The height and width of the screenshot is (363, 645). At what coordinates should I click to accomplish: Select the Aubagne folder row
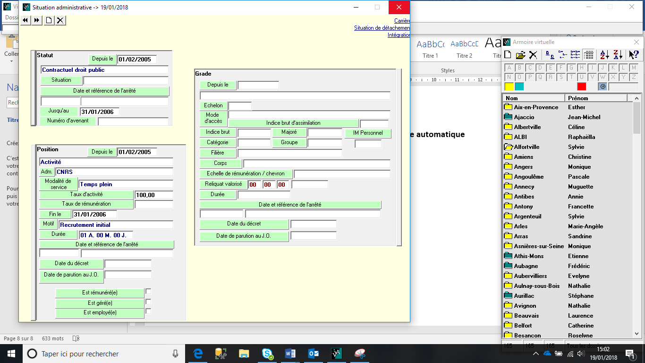pyautogui.click(x=567, y=266)
